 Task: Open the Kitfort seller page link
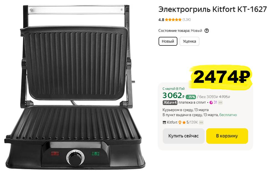point(172,122)
